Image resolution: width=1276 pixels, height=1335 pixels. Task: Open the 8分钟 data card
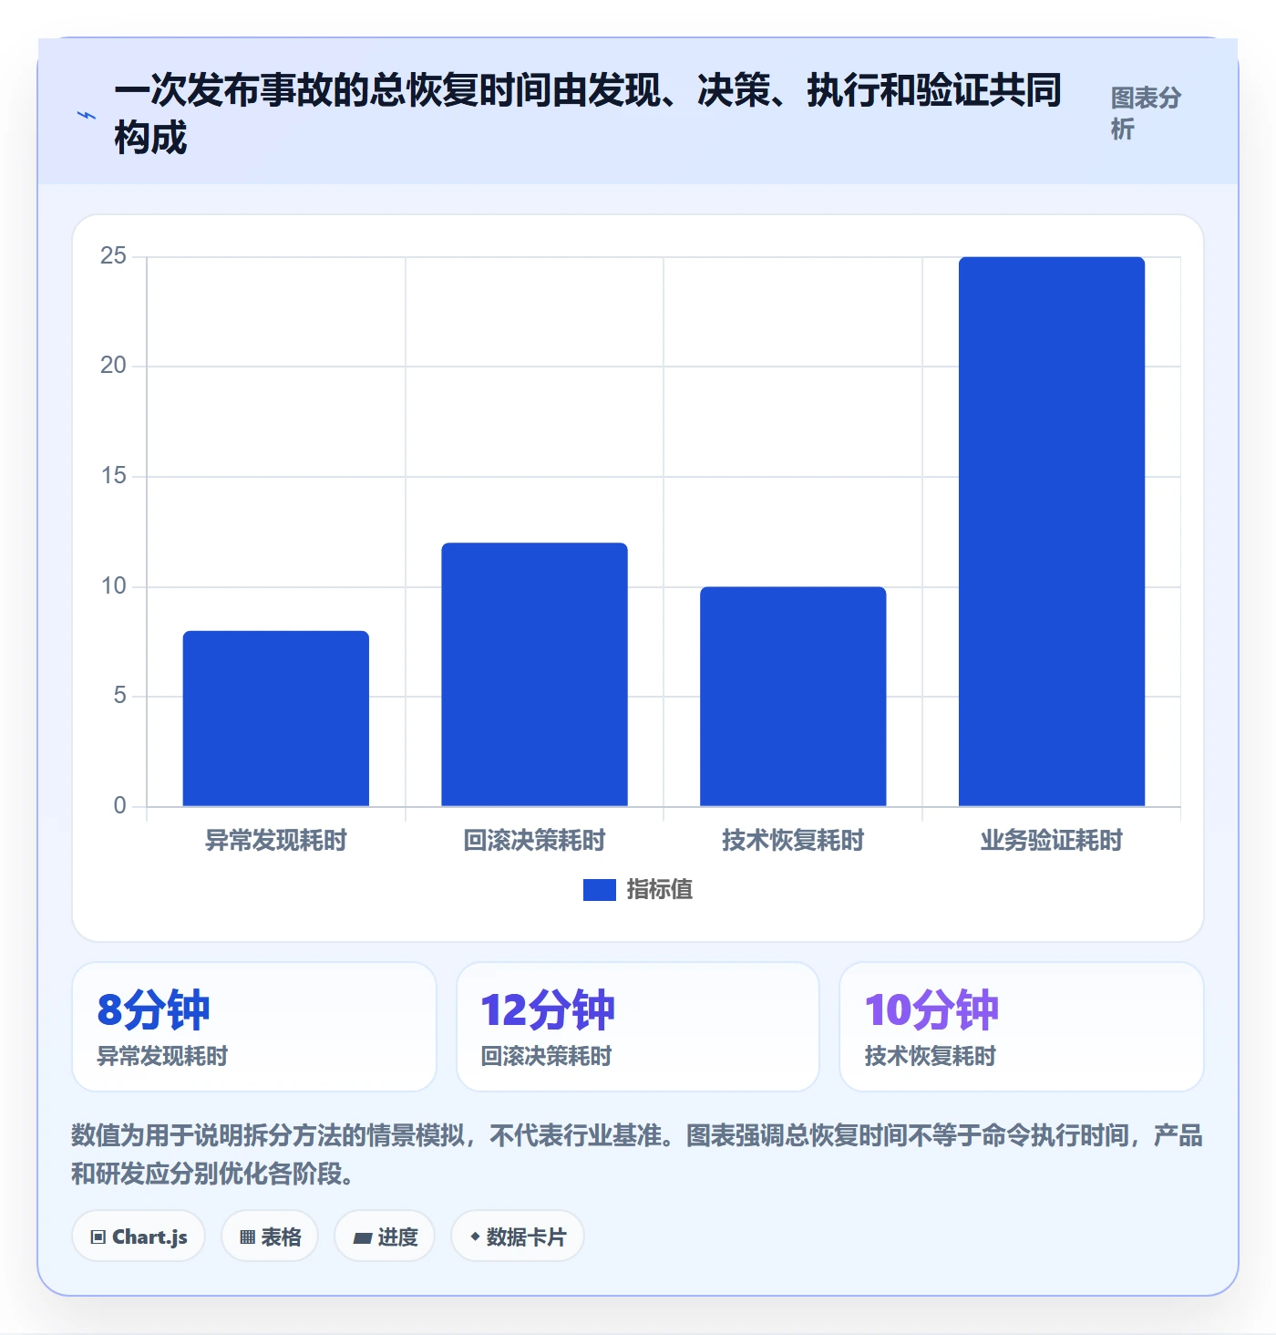coord(254,1027)
